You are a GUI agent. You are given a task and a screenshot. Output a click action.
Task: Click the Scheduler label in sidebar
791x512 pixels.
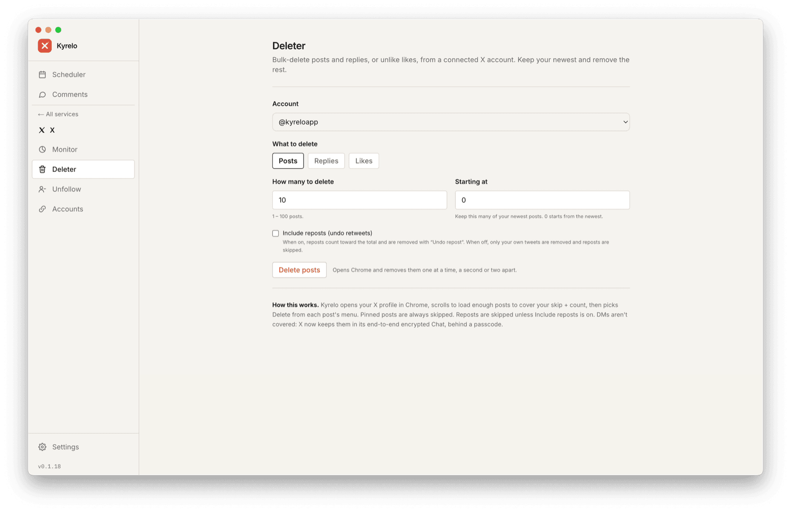click(x=69, y=75)
